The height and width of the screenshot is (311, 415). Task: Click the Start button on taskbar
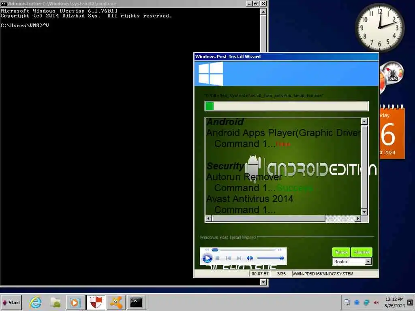(x=11, y=302)
